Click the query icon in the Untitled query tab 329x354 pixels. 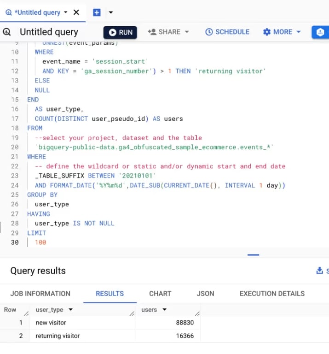point(8,12)
